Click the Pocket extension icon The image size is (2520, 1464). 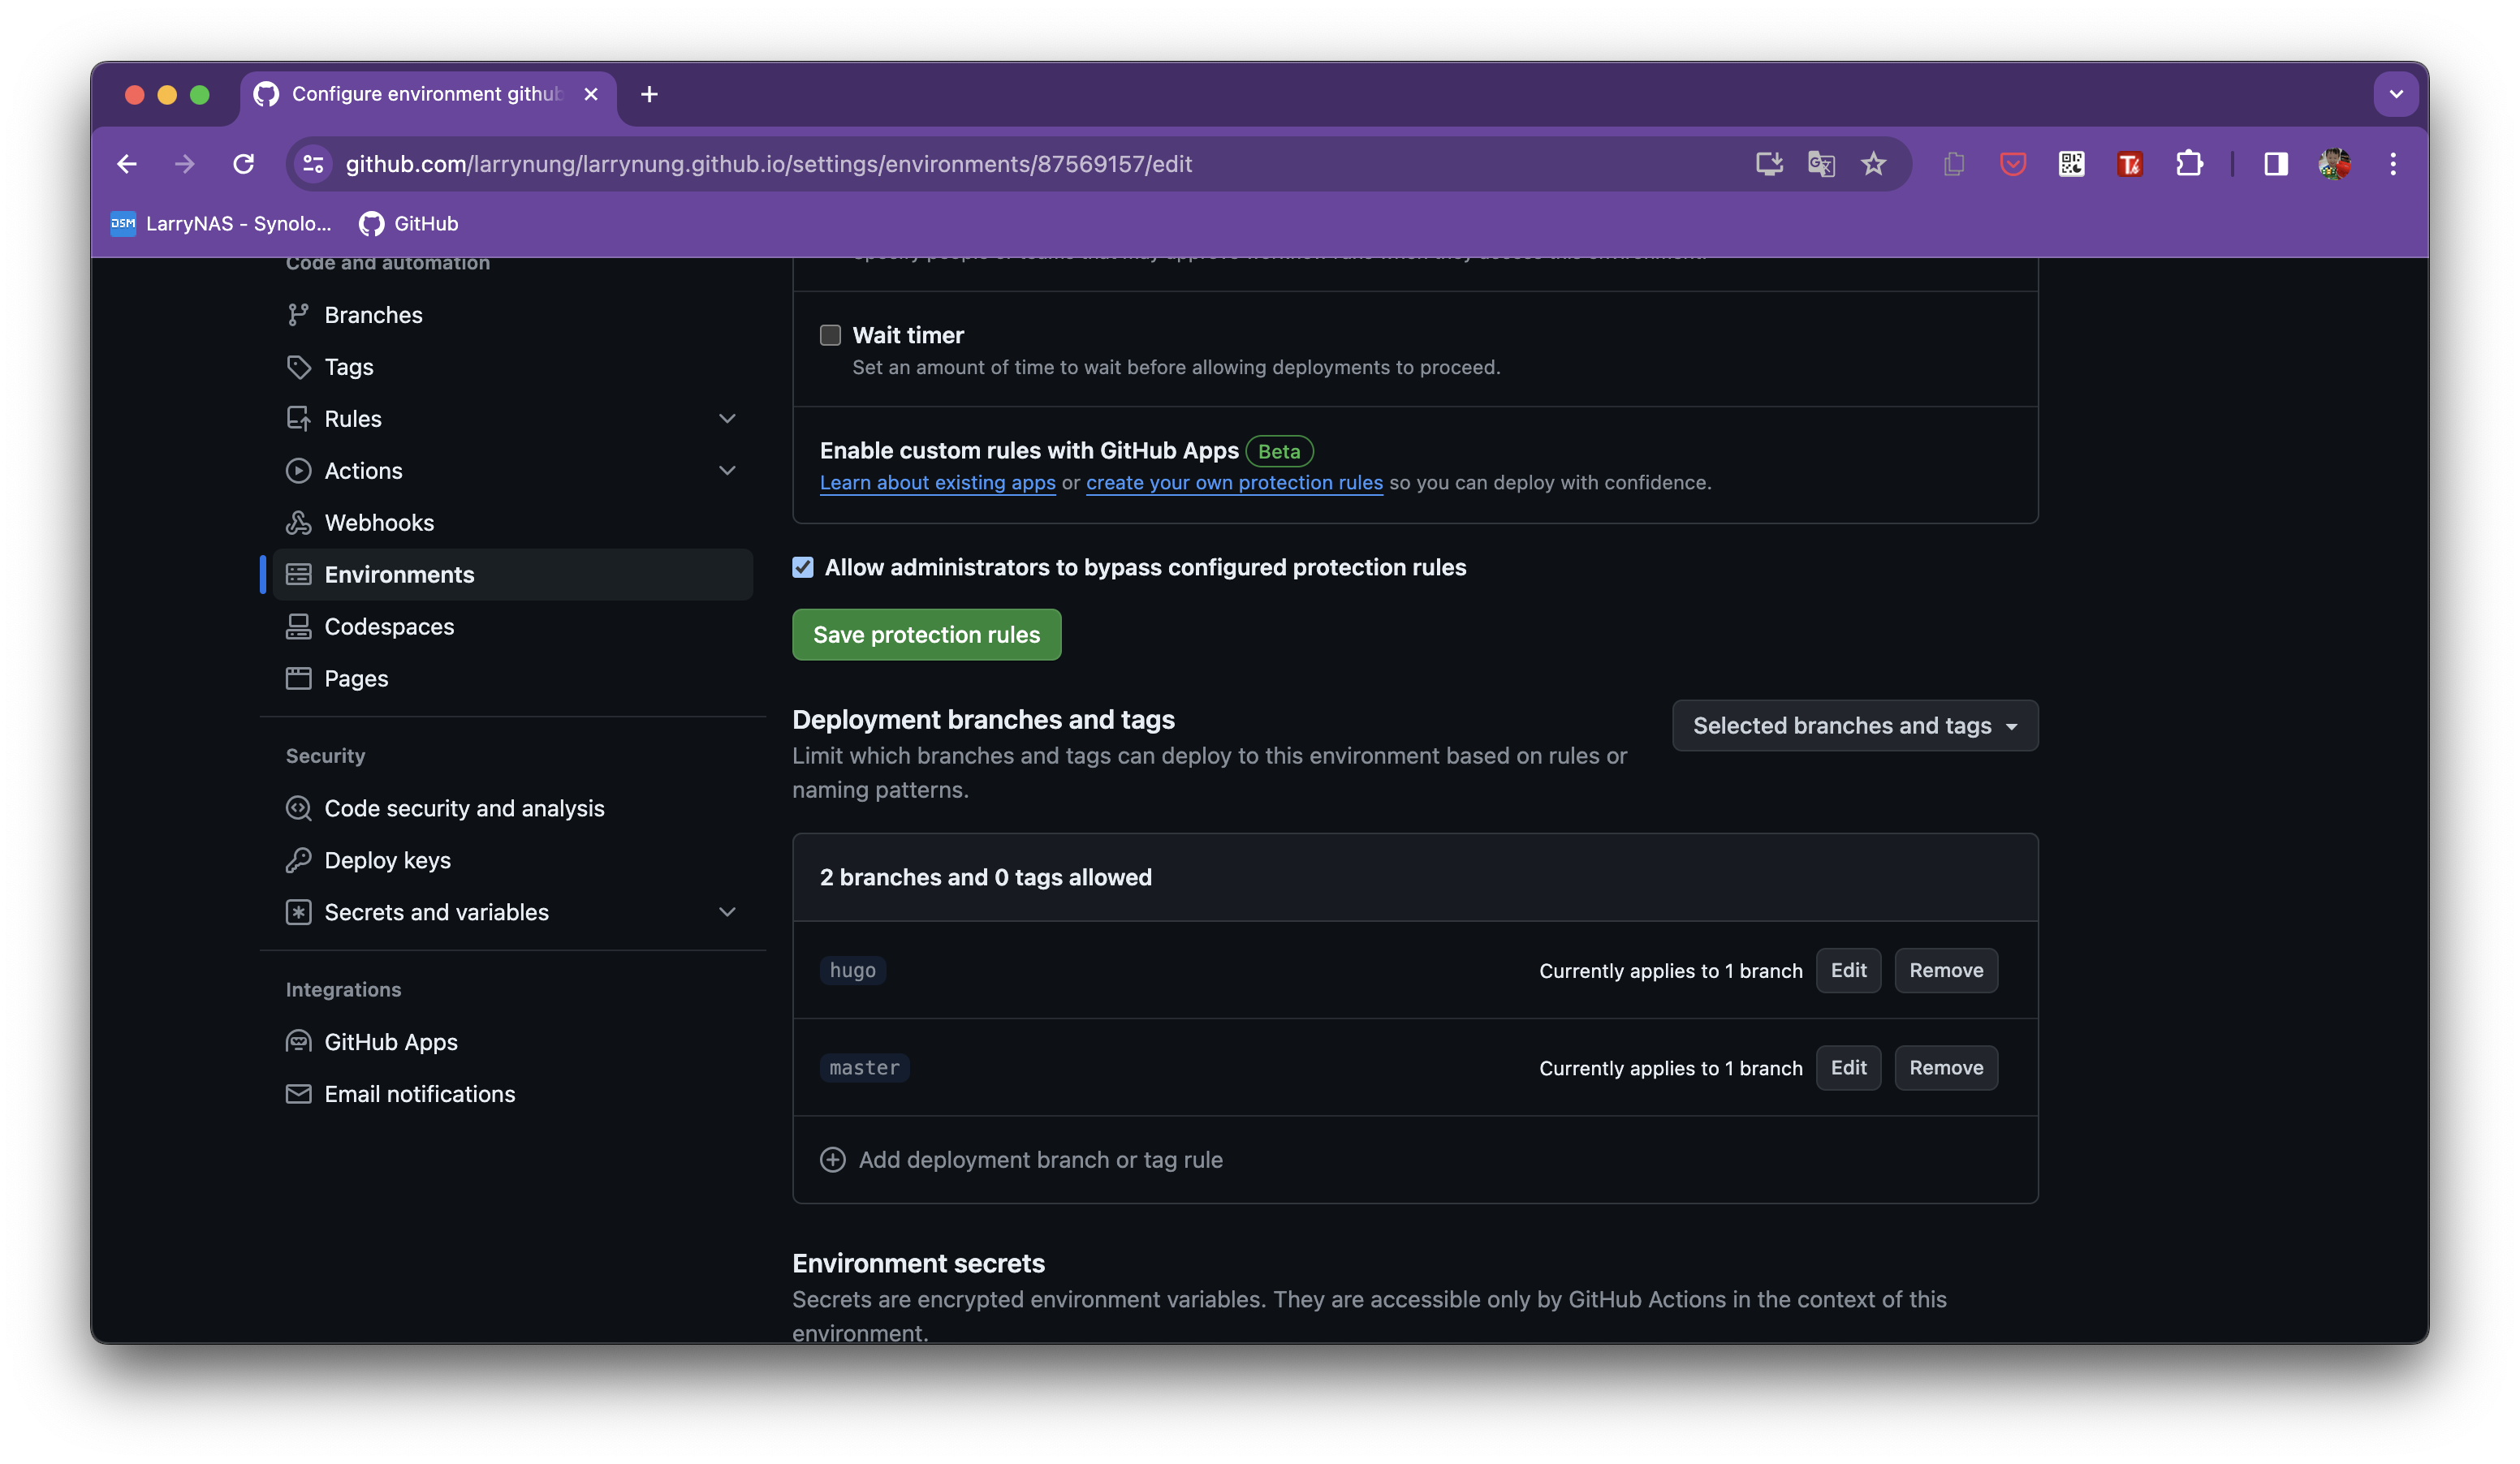(2012, 164)
